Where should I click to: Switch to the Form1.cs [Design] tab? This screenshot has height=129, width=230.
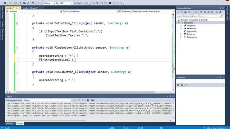click(30, 8)
